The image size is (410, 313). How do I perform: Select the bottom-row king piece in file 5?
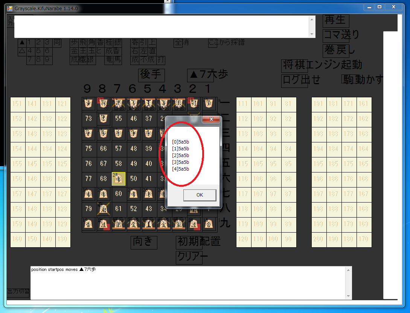point(148,224)
